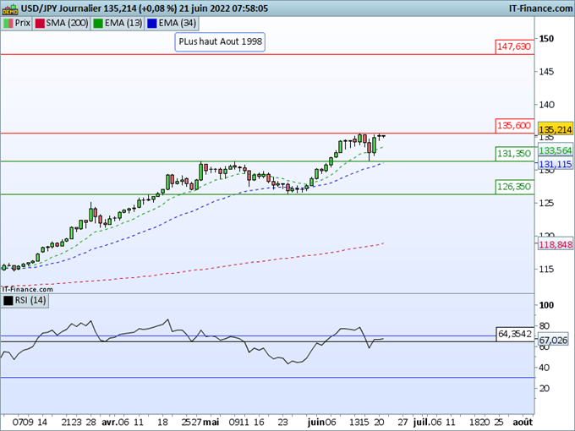The height and width of the screenshot is (431, 575).
Task: Click the RSI level label 64,3542
Action: tap(515, 334)
